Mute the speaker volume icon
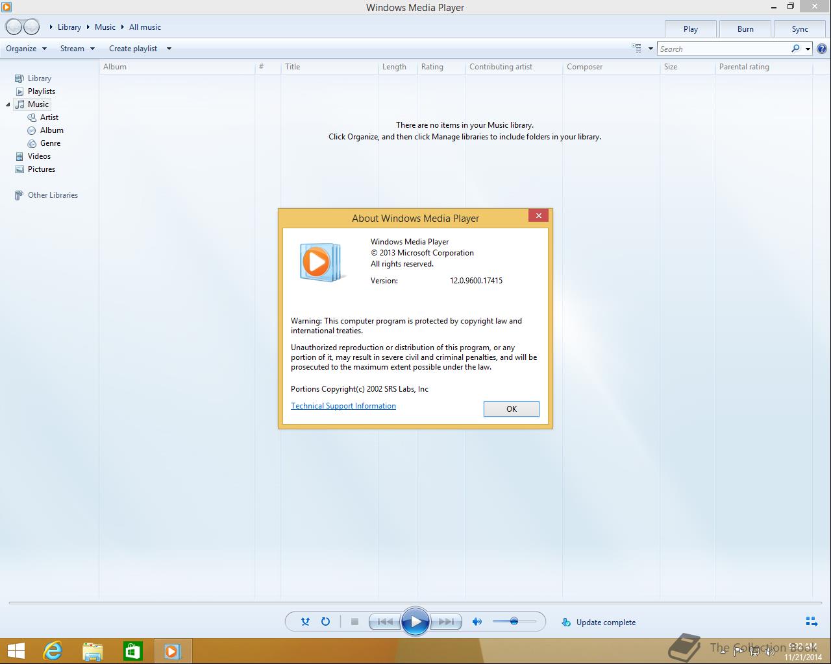 pyautogui.click(x=477, y=622)
